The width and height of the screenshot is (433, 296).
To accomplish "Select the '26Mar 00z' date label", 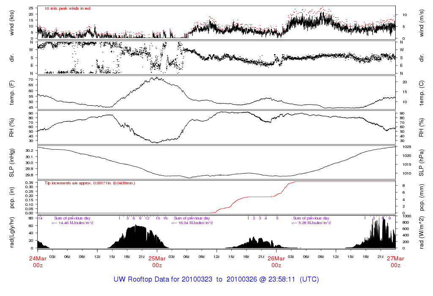I will coord(277,262).
